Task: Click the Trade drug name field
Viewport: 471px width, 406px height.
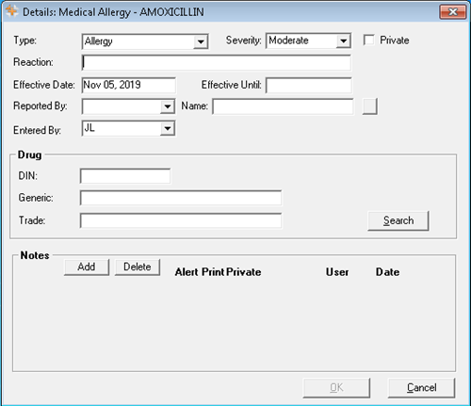Action: 181,220
